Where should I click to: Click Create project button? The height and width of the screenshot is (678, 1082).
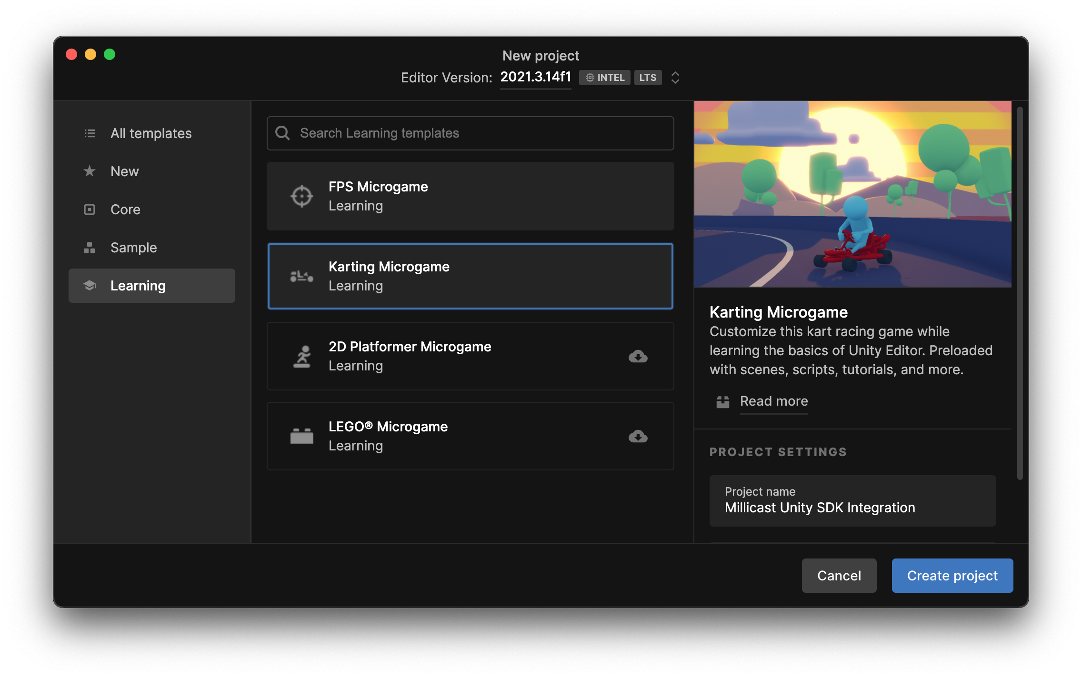click(952, 575)
